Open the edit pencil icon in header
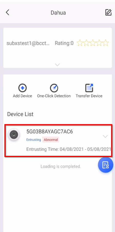This screenshot has height=232, width=115. (x=108, y=12)
